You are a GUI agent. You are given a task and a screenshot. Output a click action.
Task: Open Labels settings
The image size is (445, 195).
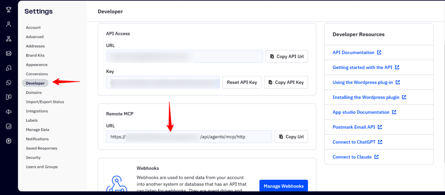tap(32, 120)
